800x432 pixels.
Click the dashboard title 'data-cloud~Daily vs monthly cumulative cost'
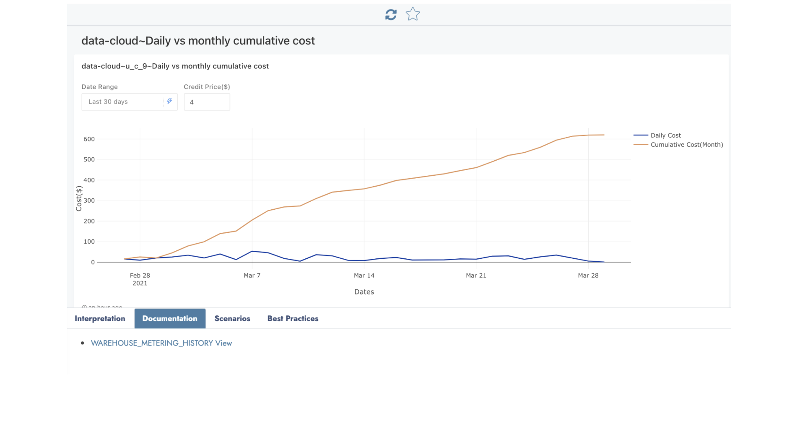(x=198, y=41)
